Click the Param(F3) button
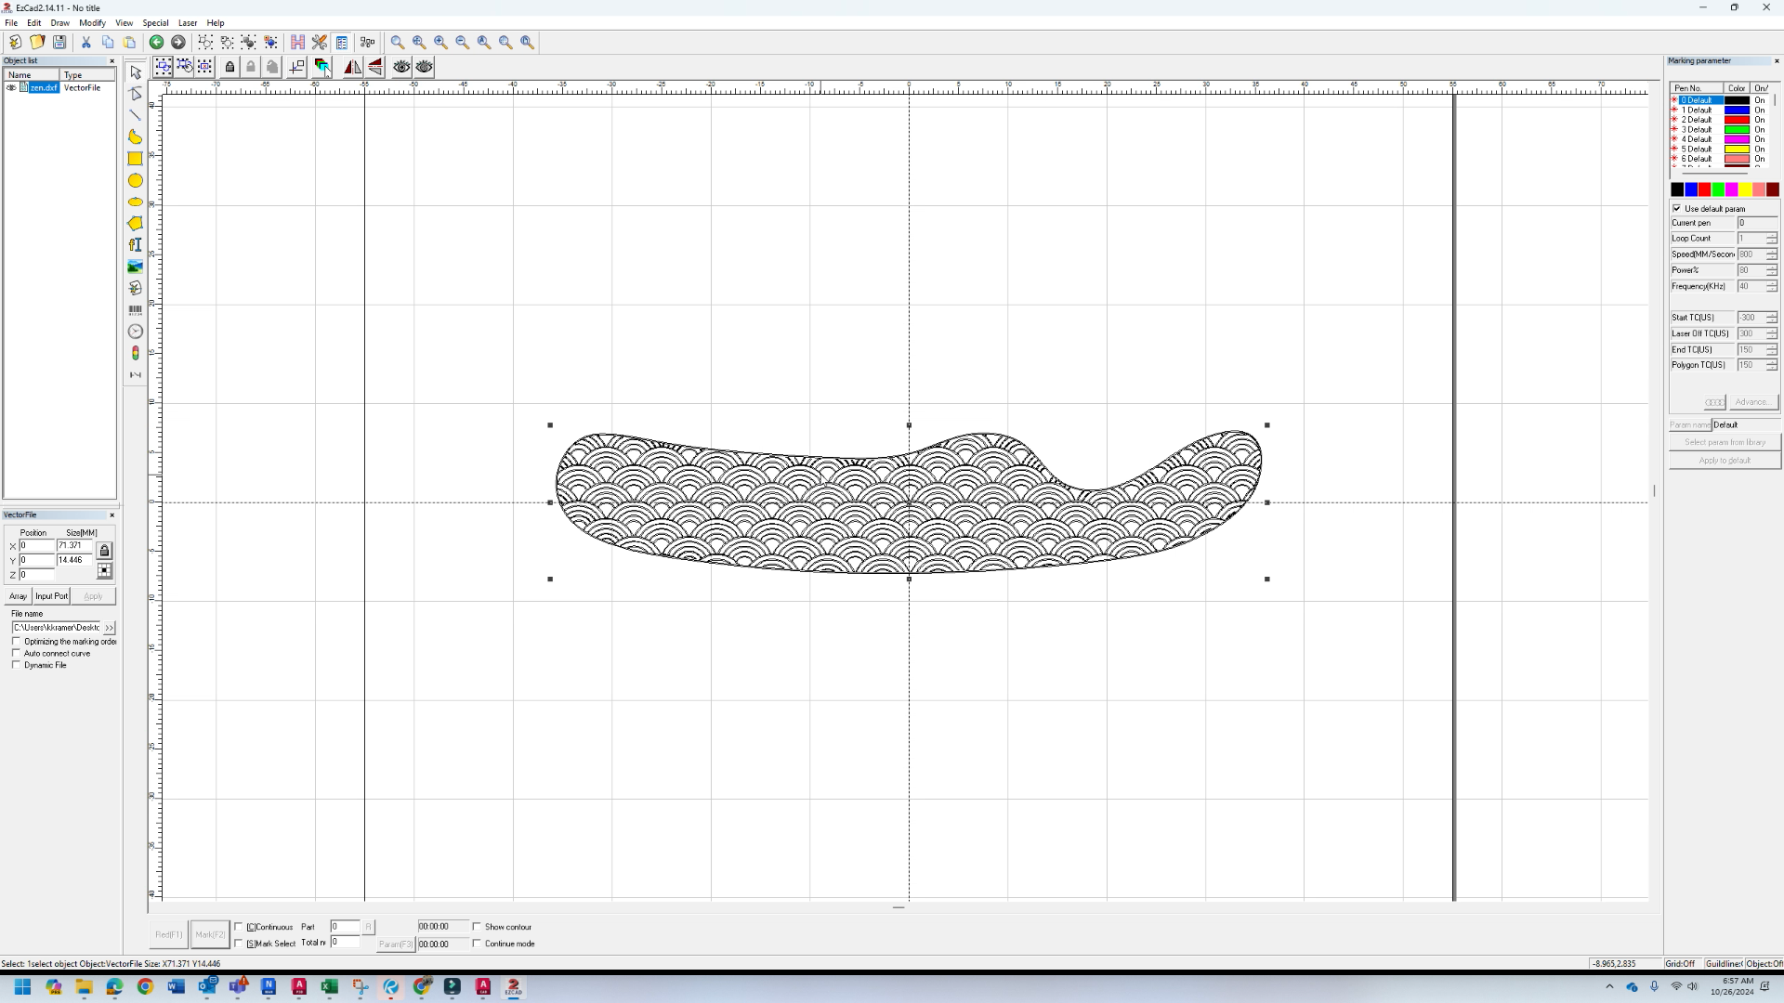 click(396, 944)
